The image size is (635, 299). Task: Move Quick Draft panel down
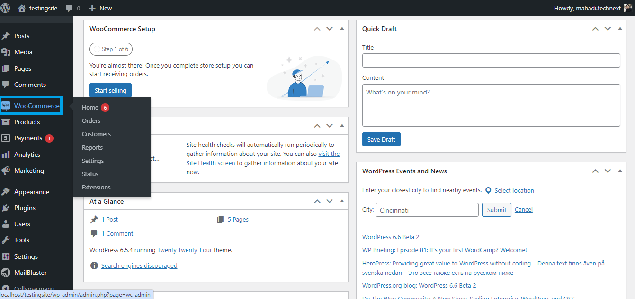pyautogui.click(x=608, y=29)
